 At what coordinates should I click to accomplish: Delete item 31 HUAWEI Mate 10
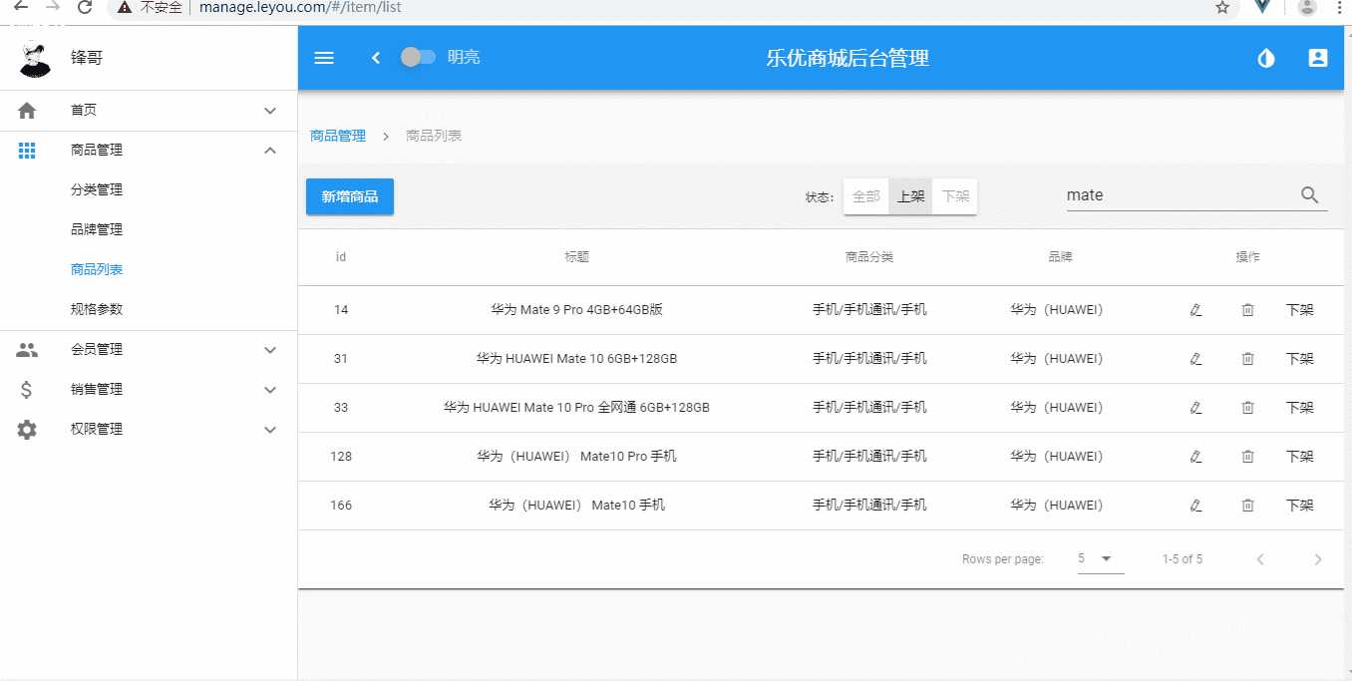[x=1247, y=359]
